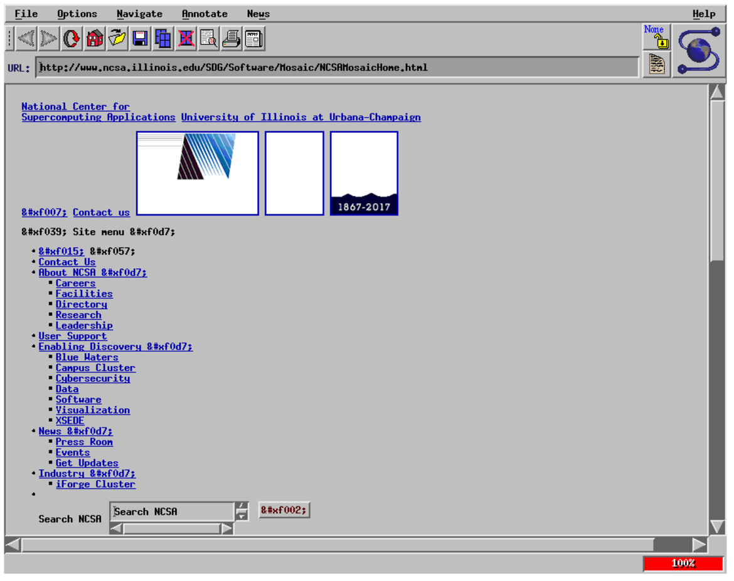Follow the 'Contact us' link beside the images
The height and width of the screenshot is (581, 734).
[x=101, y=212]
